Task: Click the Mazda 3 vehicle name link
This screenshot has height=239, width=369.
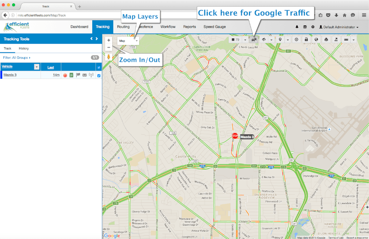Action: click(x=10, y=75)
